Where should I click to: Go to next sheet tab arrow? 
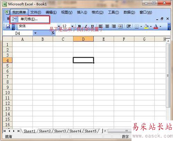(x=14, y=131)
